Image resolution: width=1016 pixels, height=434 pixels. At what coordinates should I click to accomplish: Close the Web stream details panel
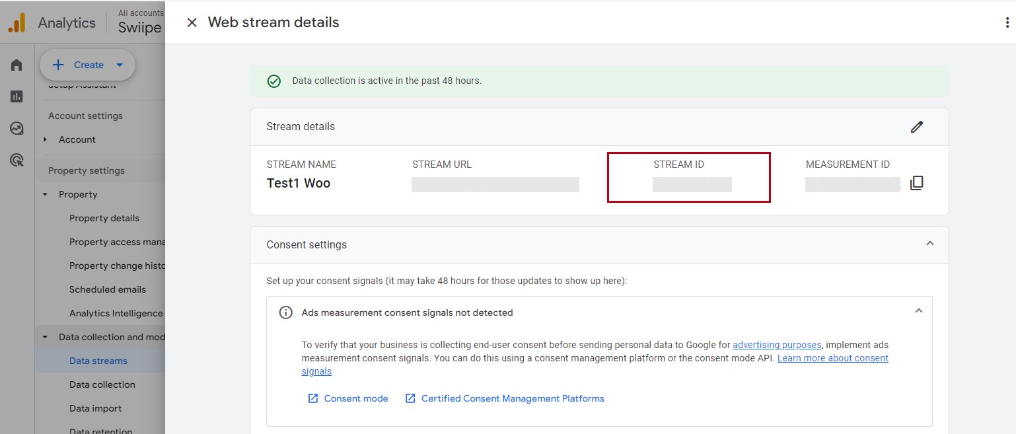click(192, 22)
